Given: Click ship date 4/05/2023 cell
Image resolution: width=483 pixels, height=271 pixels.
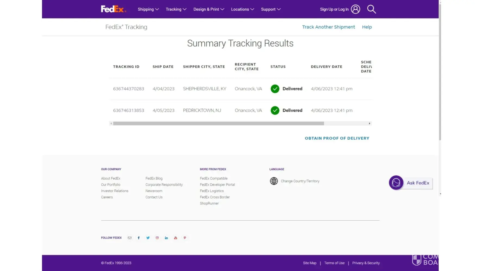Looking at the screenshot, I should coord(164,111).
